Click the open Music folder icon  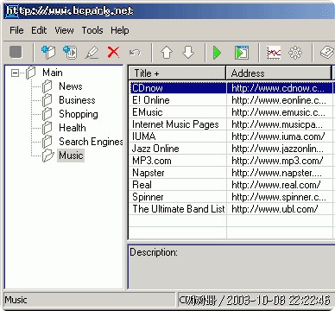coord(47,155)
